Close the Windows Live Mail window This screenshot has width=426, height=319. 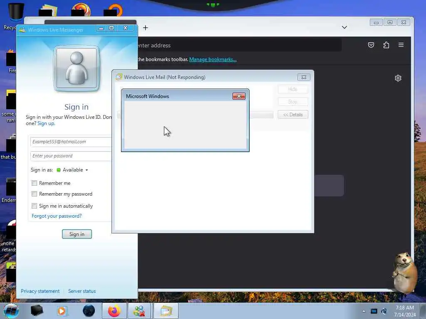304,77
